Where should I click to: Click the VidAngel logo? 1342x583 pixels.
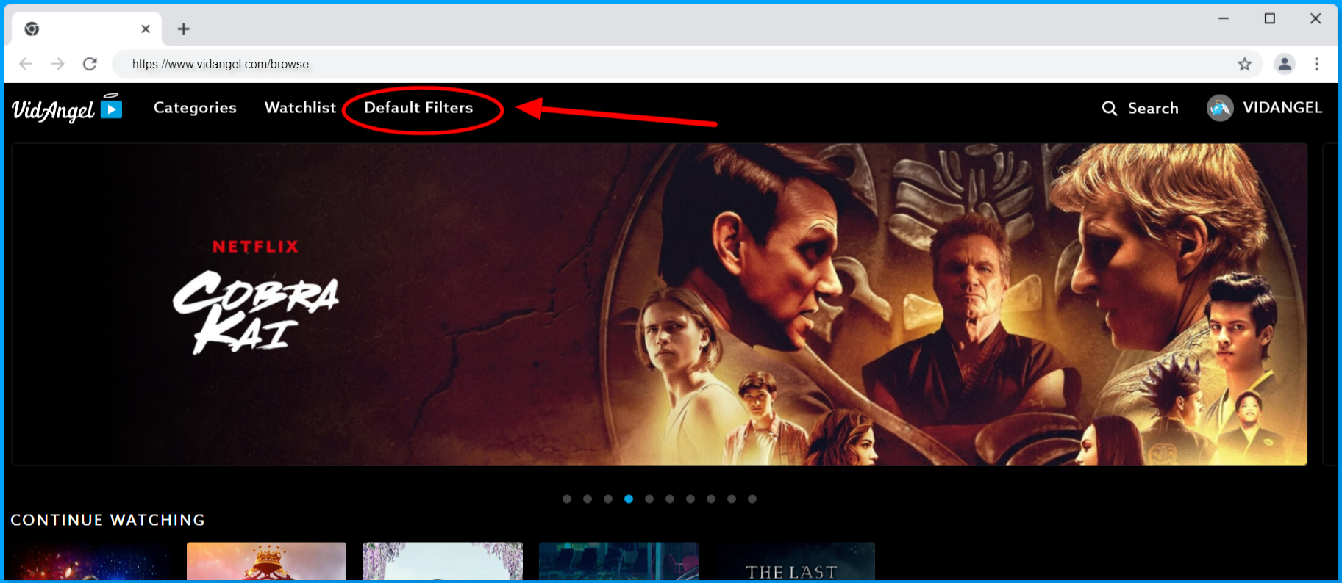(66, 109)
